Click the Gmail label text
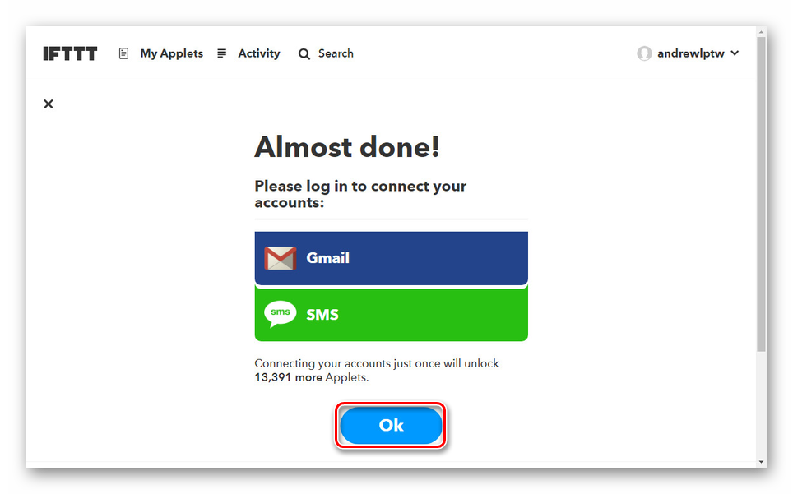This screenshot has height=494, width=793. click(327, 258)
